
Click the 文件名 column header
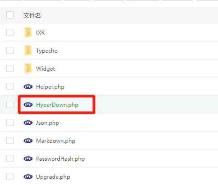point(32,15)
